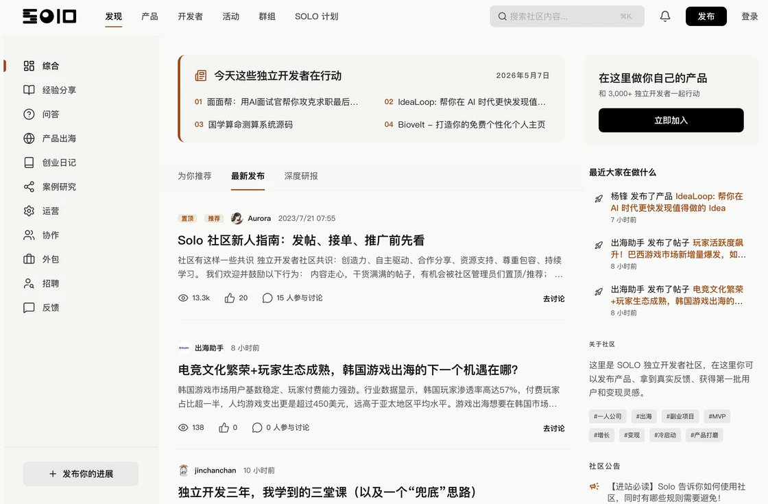Like the Solo 社区新人指南 post

pyautogui.click(x=230, y=298)
